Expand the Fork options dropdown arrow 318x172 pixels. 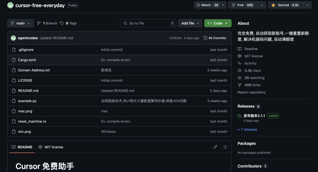tap(262, 5)
